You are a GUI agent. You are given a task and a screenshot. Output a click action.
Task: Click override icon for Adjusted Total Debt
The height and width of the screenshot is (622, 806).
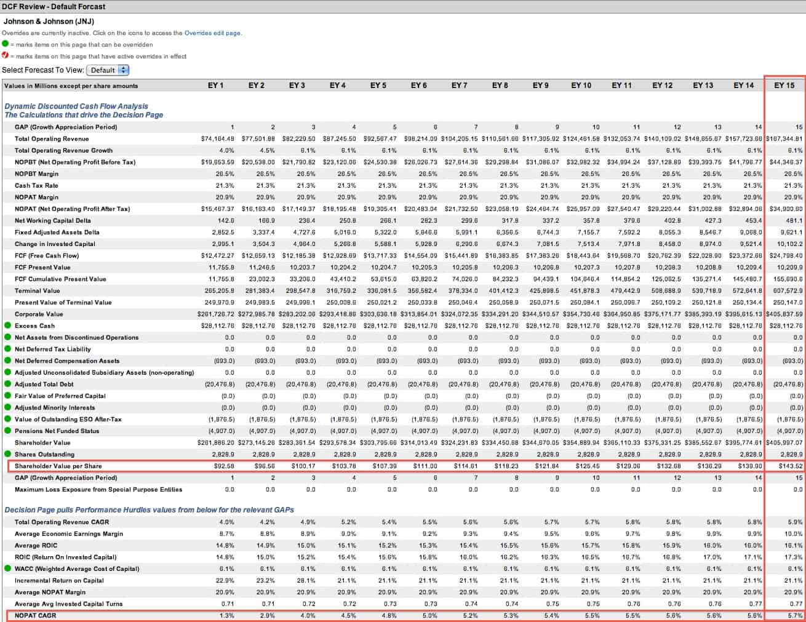coord(7,384)
